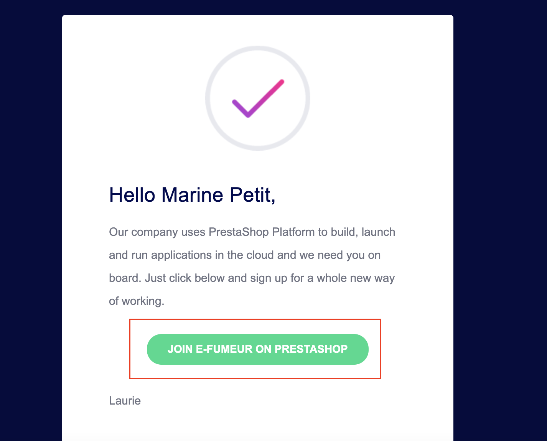Join E-Fumeur on PrestaShop

pos(258,349)
